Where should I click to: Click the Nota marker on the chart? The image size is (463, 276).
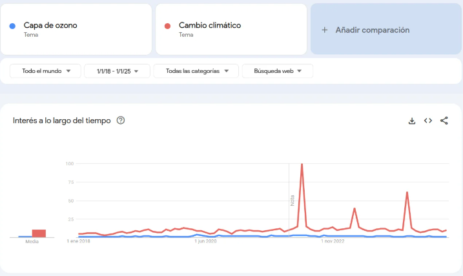coord(292,200)
